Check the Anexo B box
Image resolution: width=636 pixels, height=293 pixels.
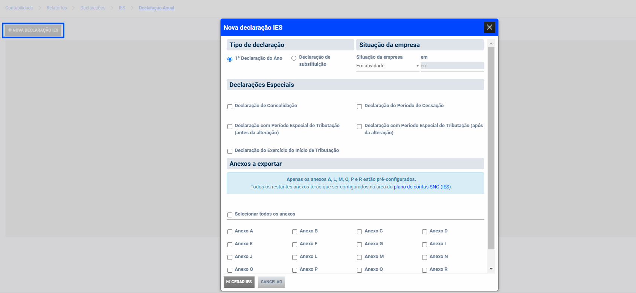coord(294,232)
